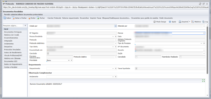Open lookup for Criado por field
211x99 pixels.
115,26
